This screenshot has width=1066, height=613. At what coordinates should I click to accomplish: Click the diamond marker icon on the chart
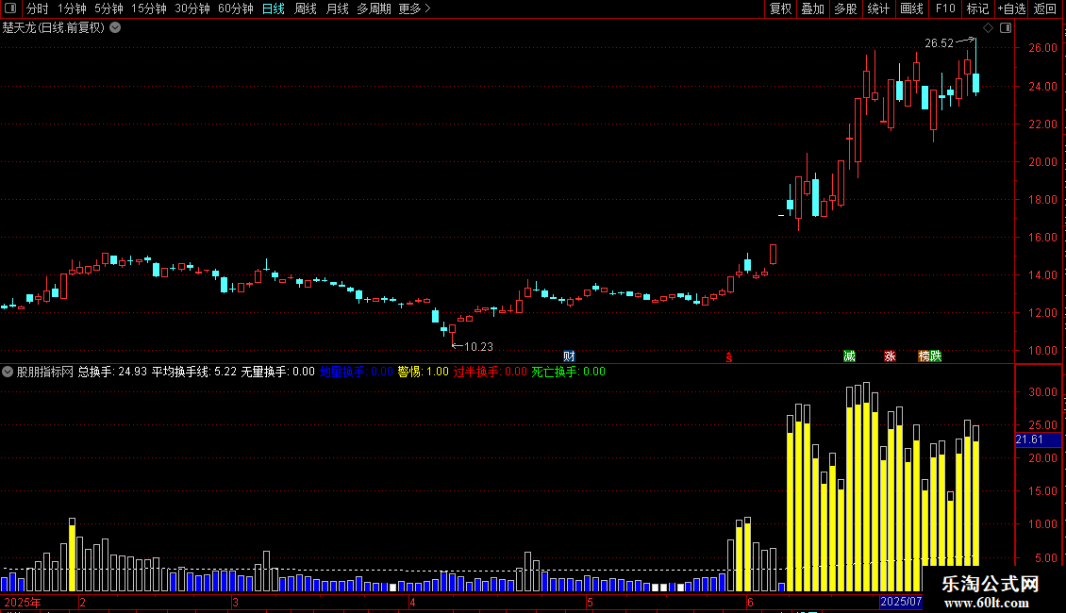(x=989, y=28)
